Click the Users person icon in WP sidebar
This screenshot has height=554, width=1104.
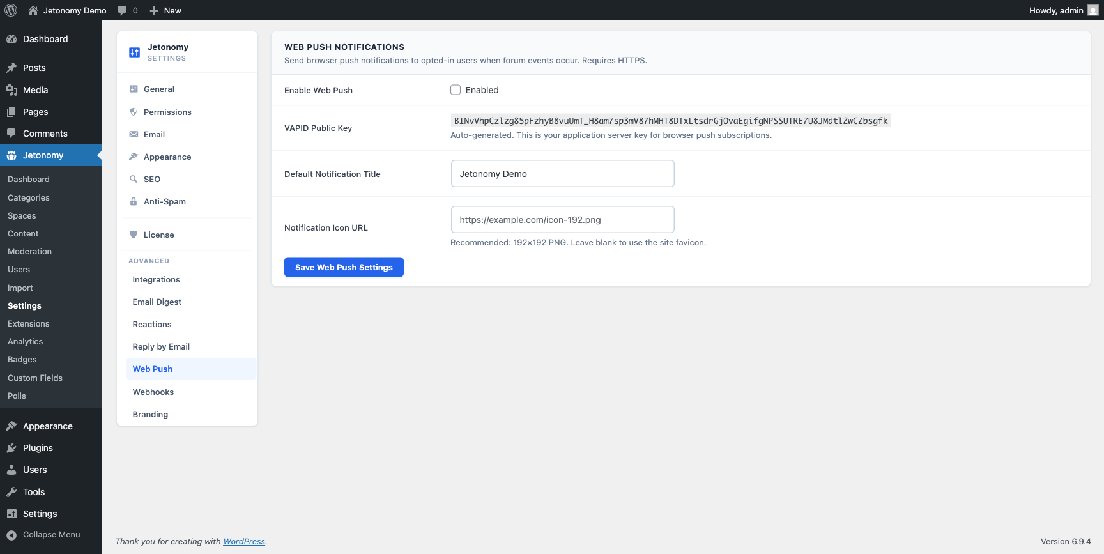click(x=11, y=470)
